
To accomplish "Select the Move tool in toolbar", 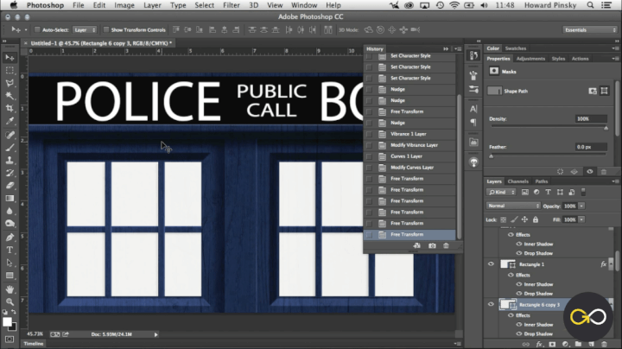I will pyautogui.click(x=10, y=57).
